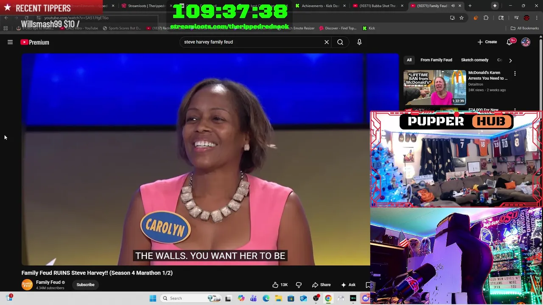Open Discord on the taskbar

click(x=366, y=298)
